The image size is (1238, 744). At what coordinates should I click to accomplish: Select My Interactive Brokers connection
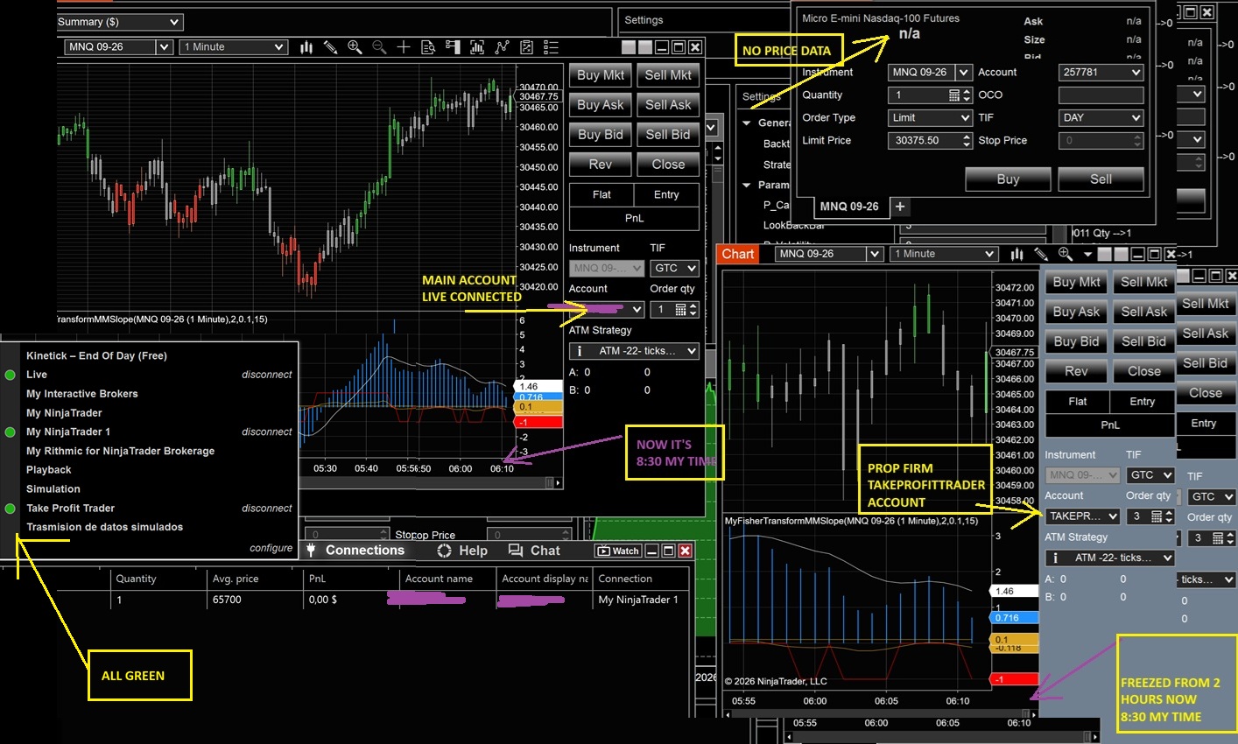(x=82, y=394)
